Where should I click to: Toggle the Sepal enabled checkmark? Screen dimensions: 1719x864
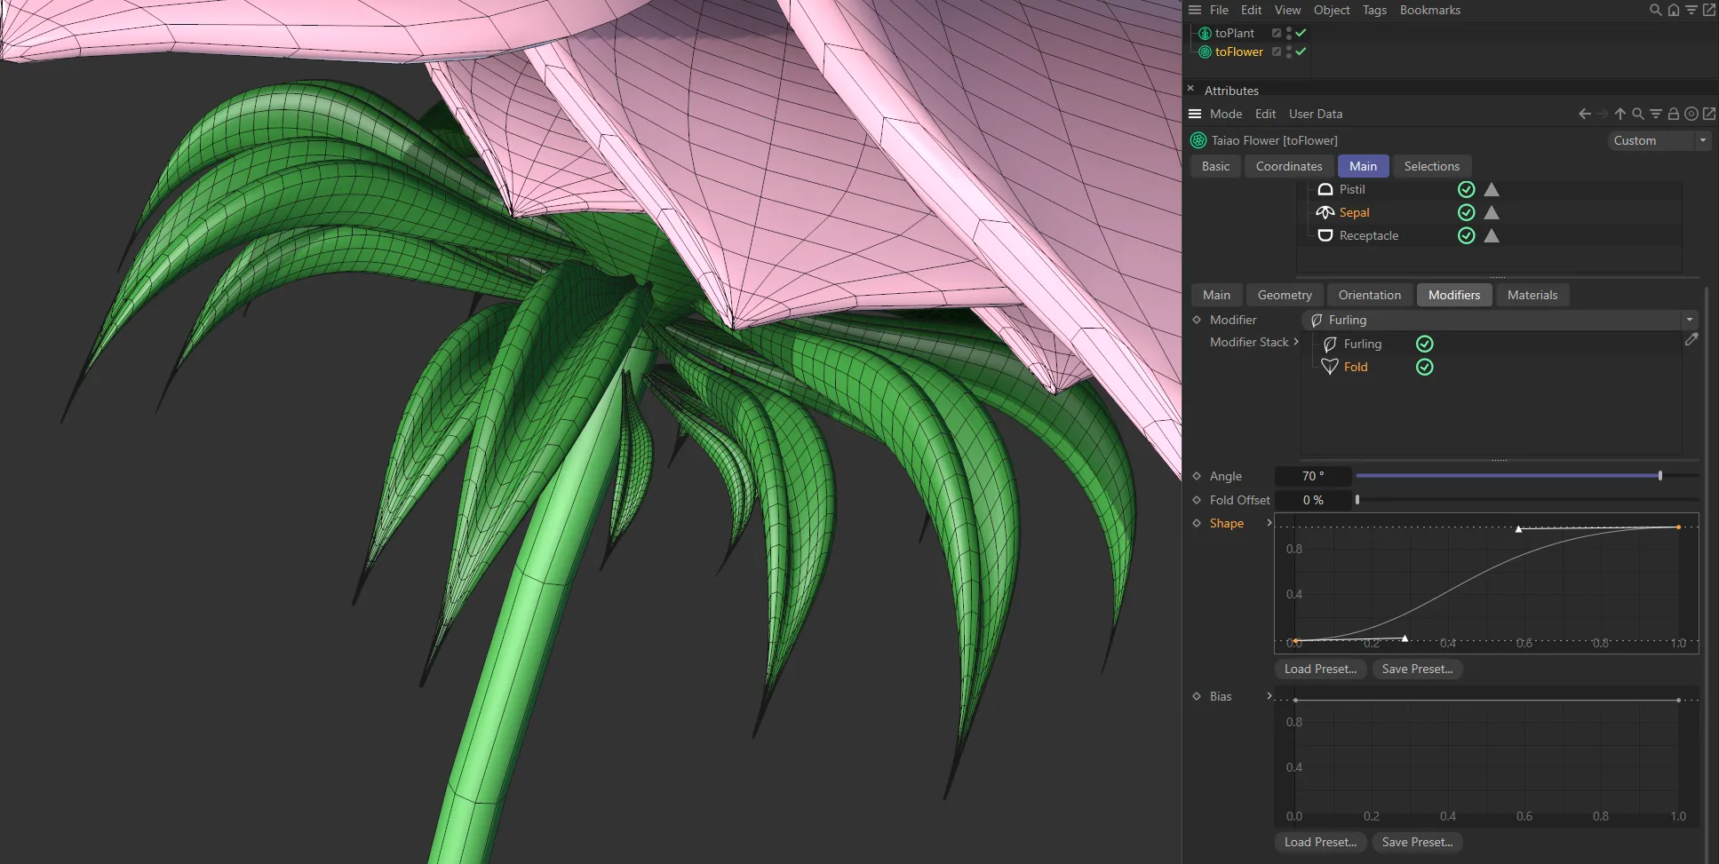(x=1466, y=212)
